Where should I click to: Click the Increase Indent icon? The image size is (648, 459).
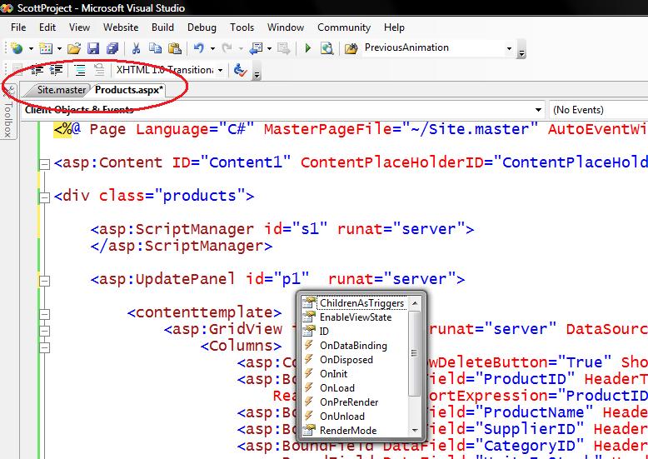(56, 70)
